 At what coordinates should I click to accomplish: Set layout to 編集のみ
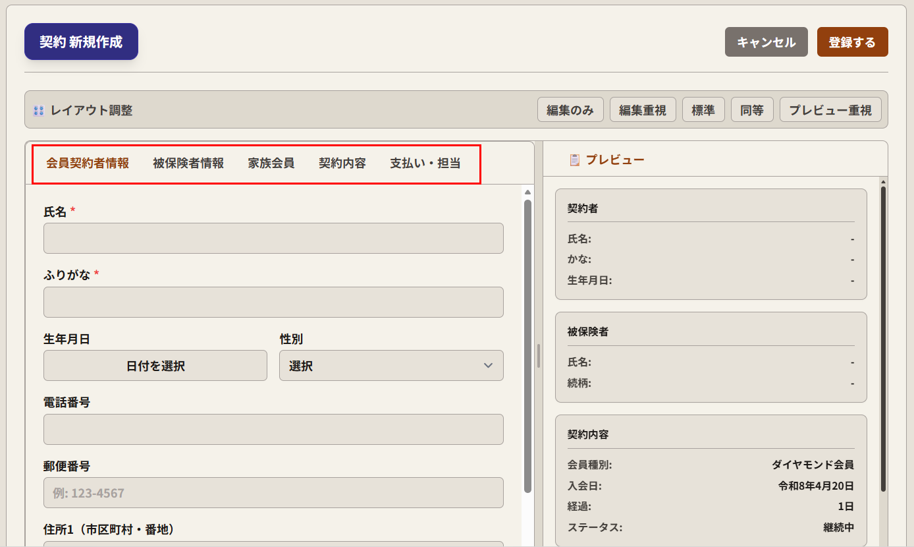pos(570,110)
